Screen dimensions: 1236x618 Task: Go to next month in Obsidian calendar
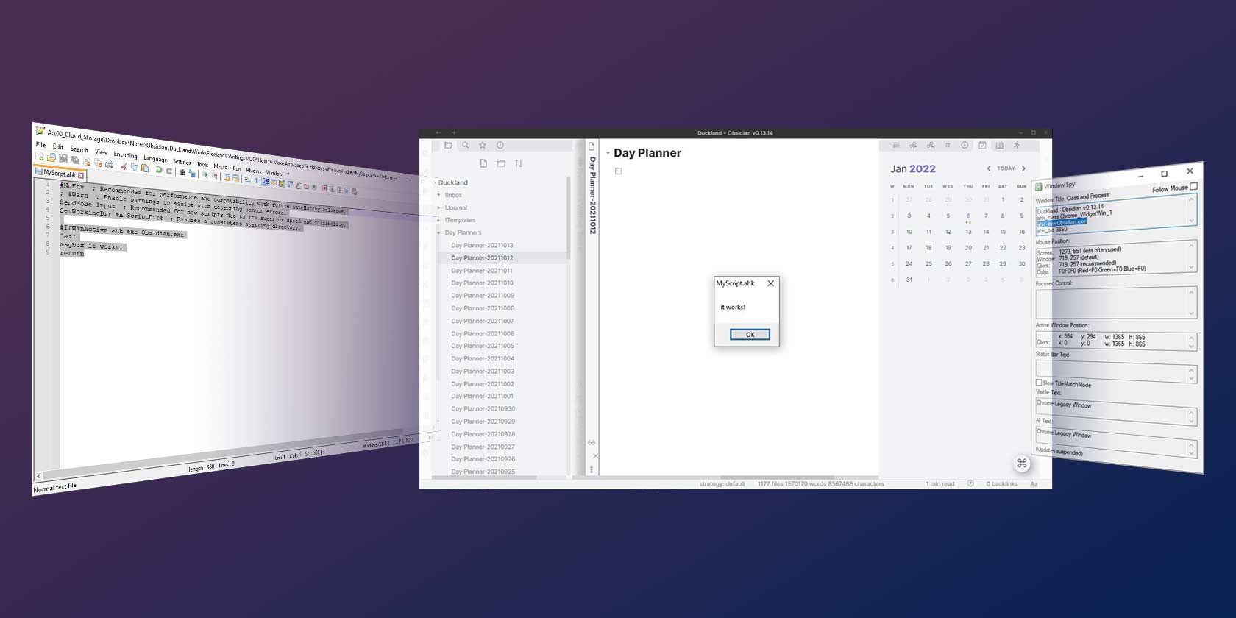click(x=1023, y=168)
